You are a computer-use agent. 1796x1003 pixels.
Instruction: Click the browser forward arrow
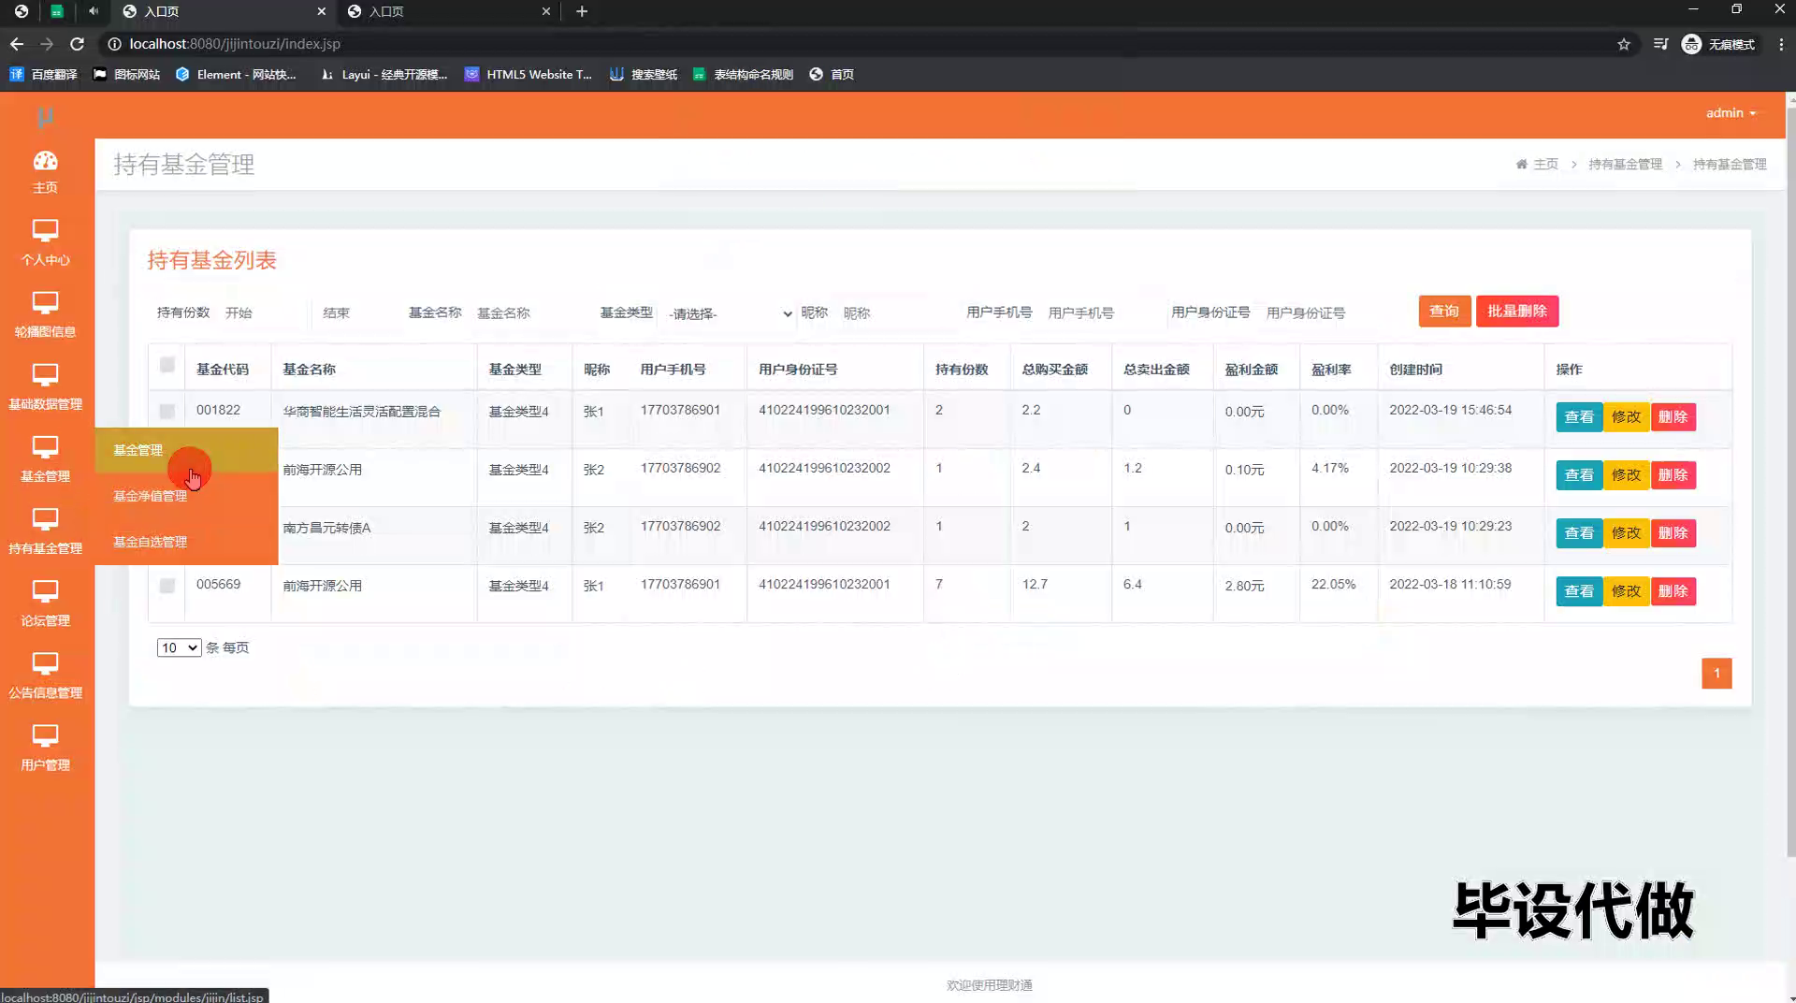(47, 44)
